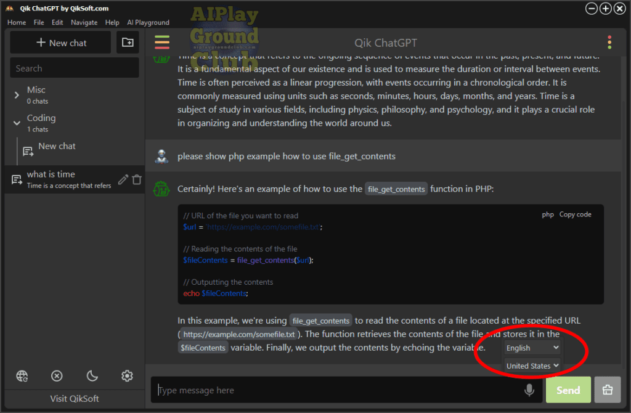631x413 pixels.
Task: Open the Edit menu
Action: [57, 23]
